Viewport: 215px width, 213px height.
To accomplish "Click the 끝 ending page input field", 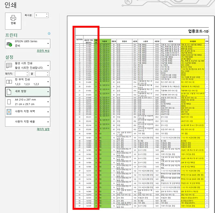I will (42, 73).
